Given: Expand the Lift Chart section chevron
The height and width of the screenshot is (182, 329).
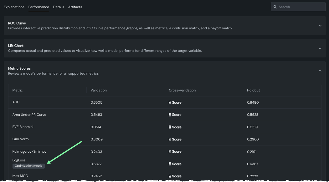Looking at the screenshot, I should [320, 48].
